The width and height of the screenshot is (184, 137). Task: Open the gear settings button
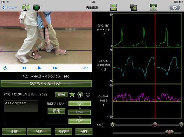coord(175,7)
